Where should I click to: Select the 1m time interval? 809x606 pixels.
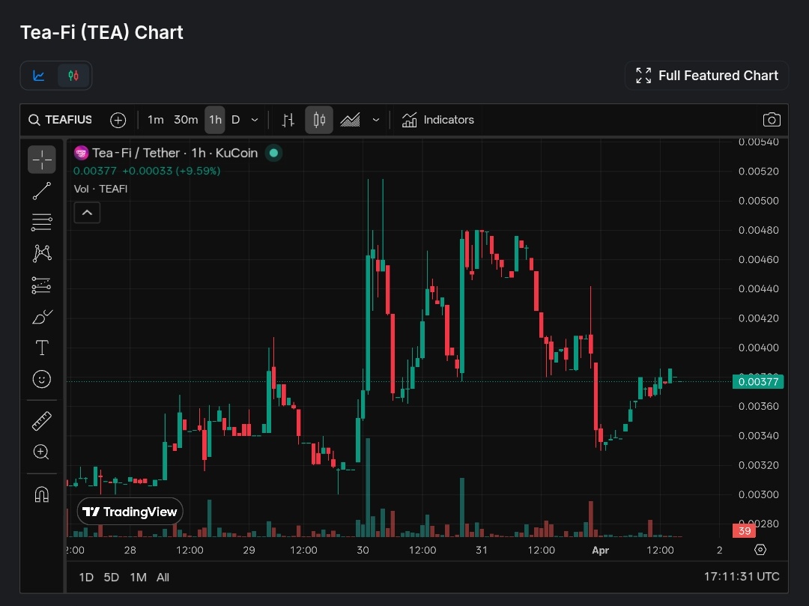point(155,120)
